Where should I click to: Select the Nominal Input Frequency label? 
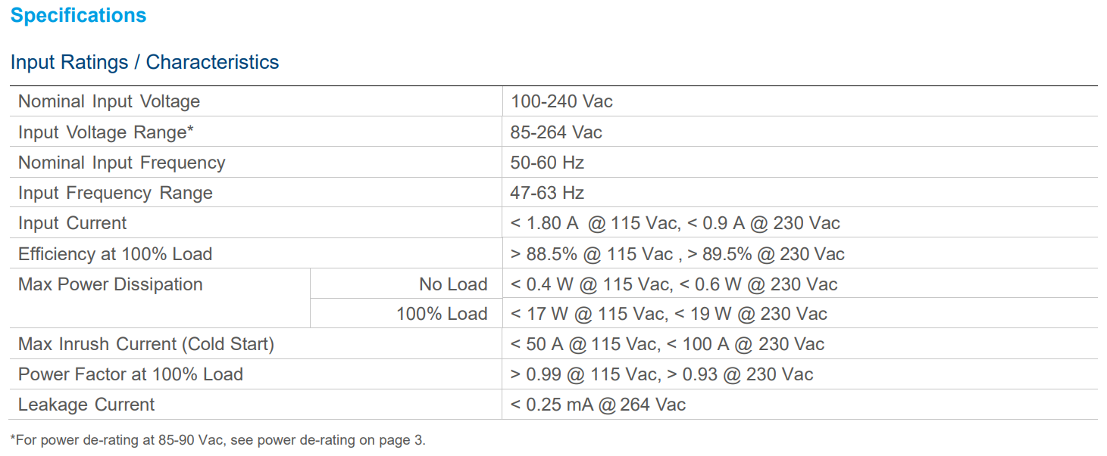(x=122, y=163)
